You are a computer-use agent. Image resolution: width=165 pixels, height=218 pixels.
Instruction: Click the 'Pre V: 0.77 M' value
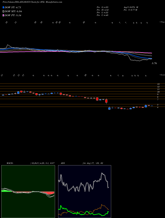(x=130, y=10)
